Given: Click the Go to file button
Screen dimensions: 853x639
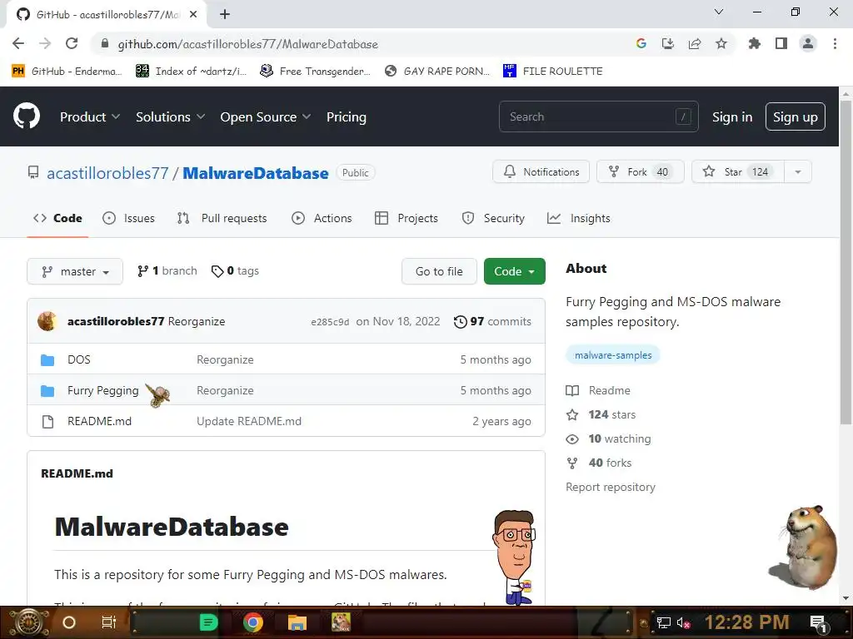Looking at the screenshot, I should coord(439,271).
